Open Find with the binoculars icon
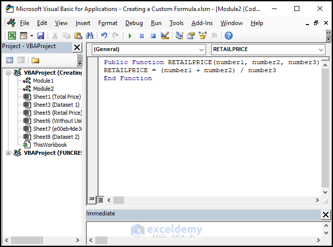 (90, 36)
